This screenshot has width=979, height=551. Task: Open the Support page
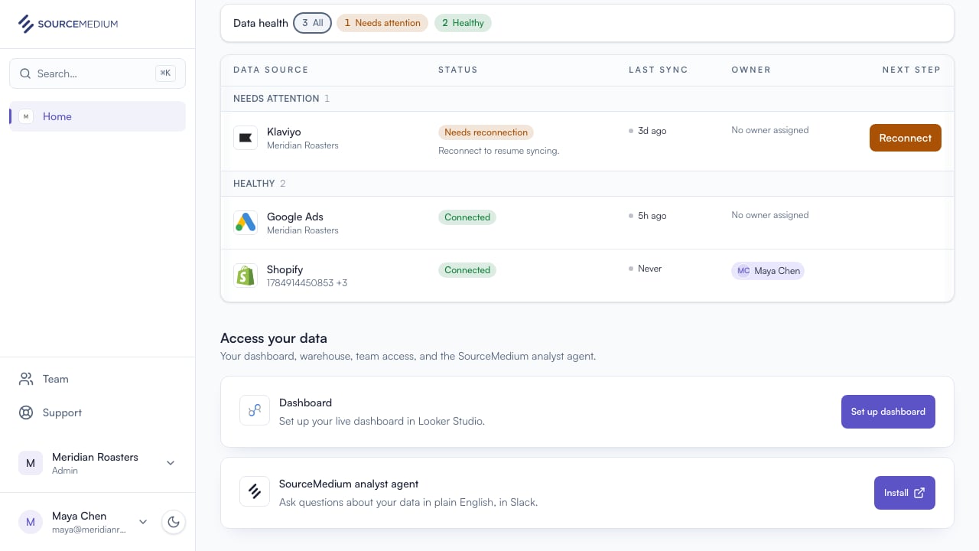click(x=97, y=412)
